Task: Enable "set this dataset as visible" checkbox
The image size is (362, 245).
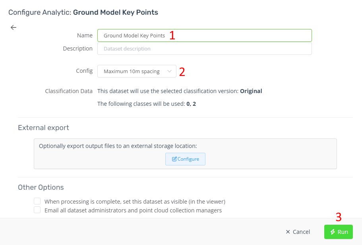Action: click(37, 201)
